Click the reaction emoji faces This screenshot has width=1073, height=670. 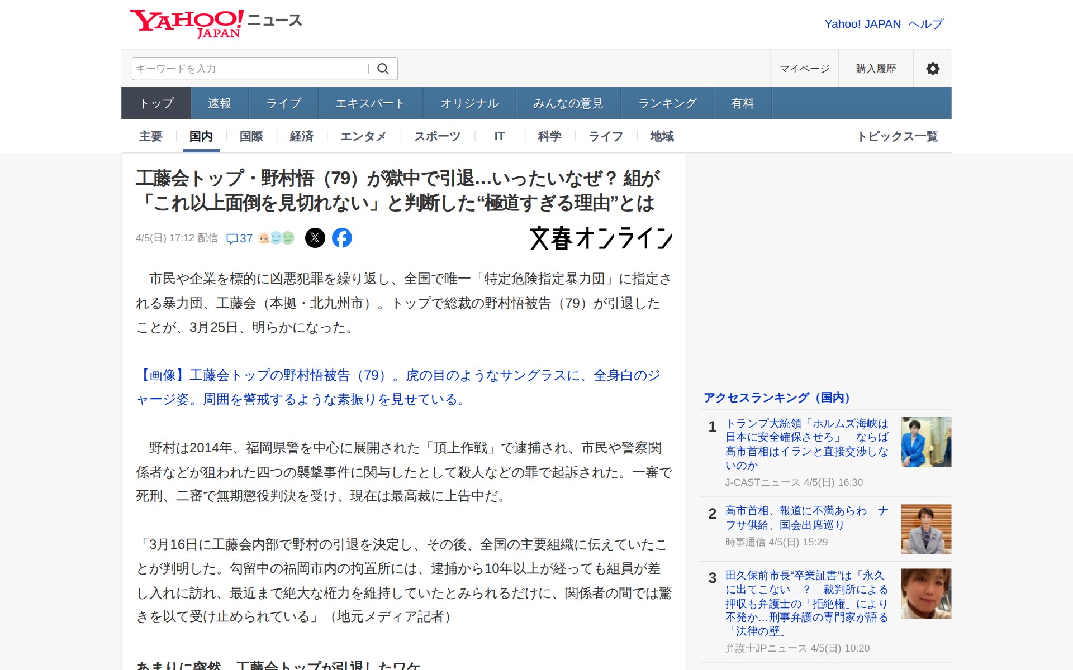(276, 238)
